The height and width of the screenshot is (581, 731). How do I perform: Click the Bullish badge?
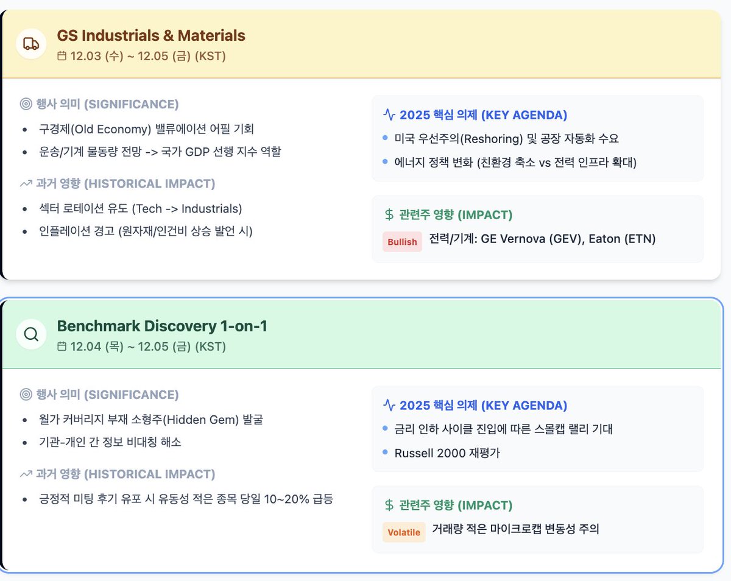tap(402, 242)
